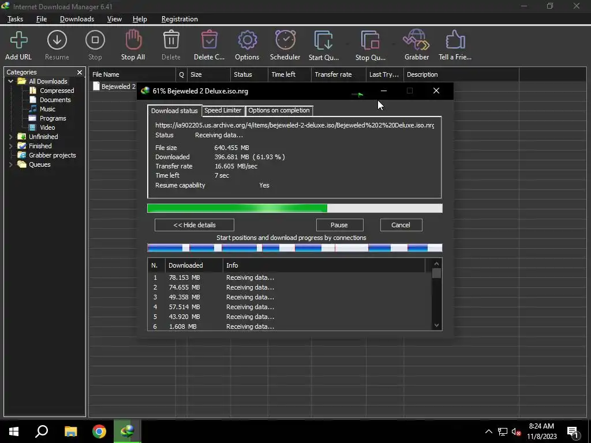Viewport: 591px width, 443px height.
Task: Show hidden system tray icons
Action: tap(488, 431)
